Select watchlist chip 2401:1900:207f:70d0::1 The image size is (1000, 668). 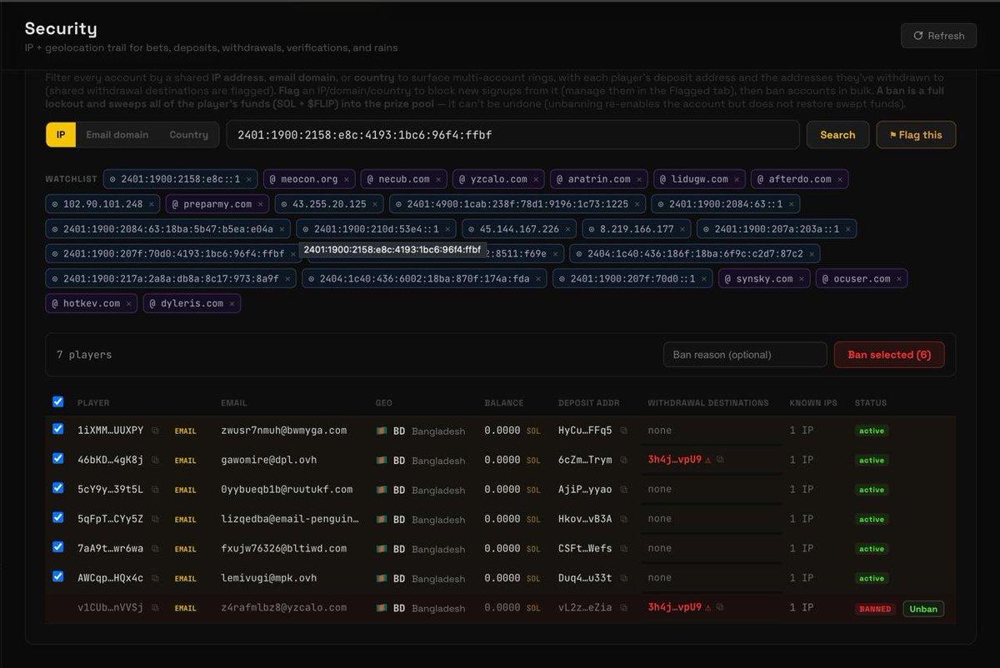[632, 279]
